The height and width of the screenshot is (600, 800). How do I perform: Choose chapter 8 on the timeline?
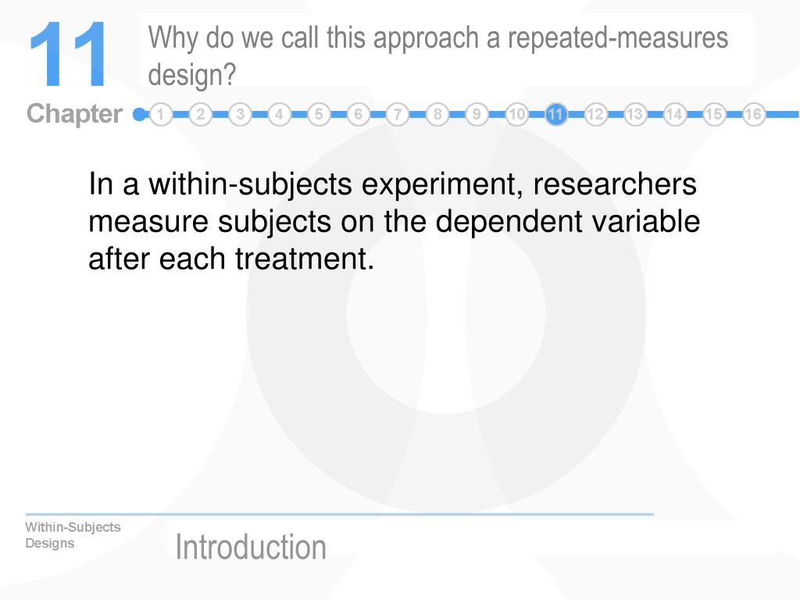[x=437, y=114]
